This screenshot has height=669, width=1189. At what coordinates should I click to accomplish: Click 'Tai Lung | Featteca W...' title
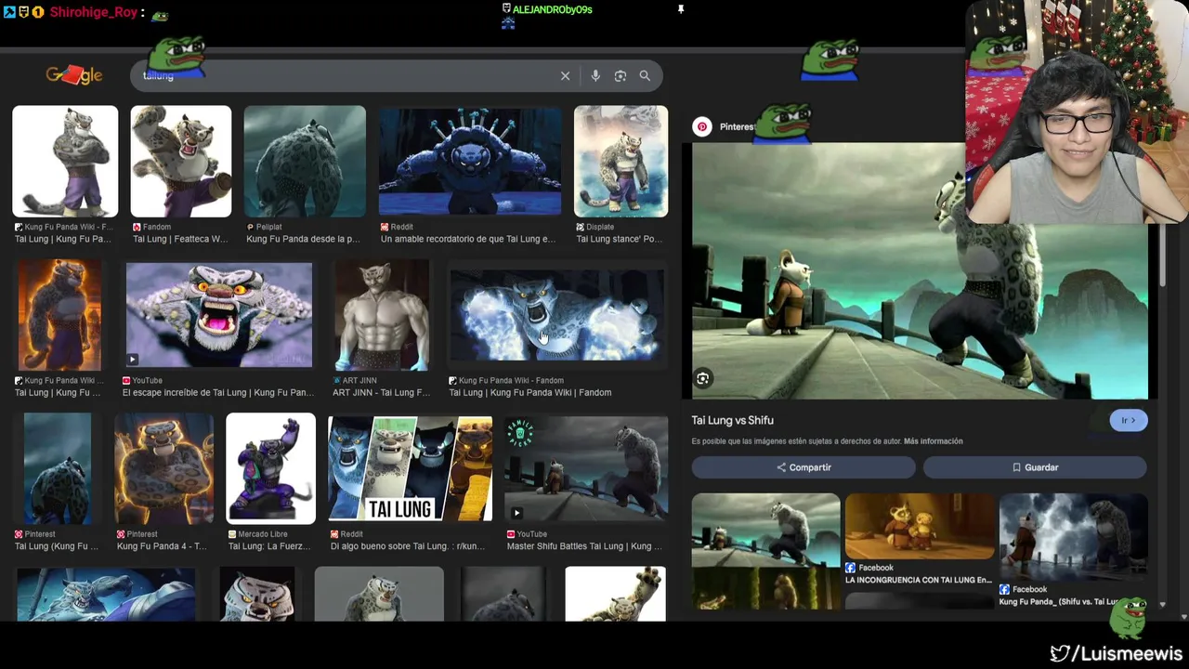coord(180,239)
